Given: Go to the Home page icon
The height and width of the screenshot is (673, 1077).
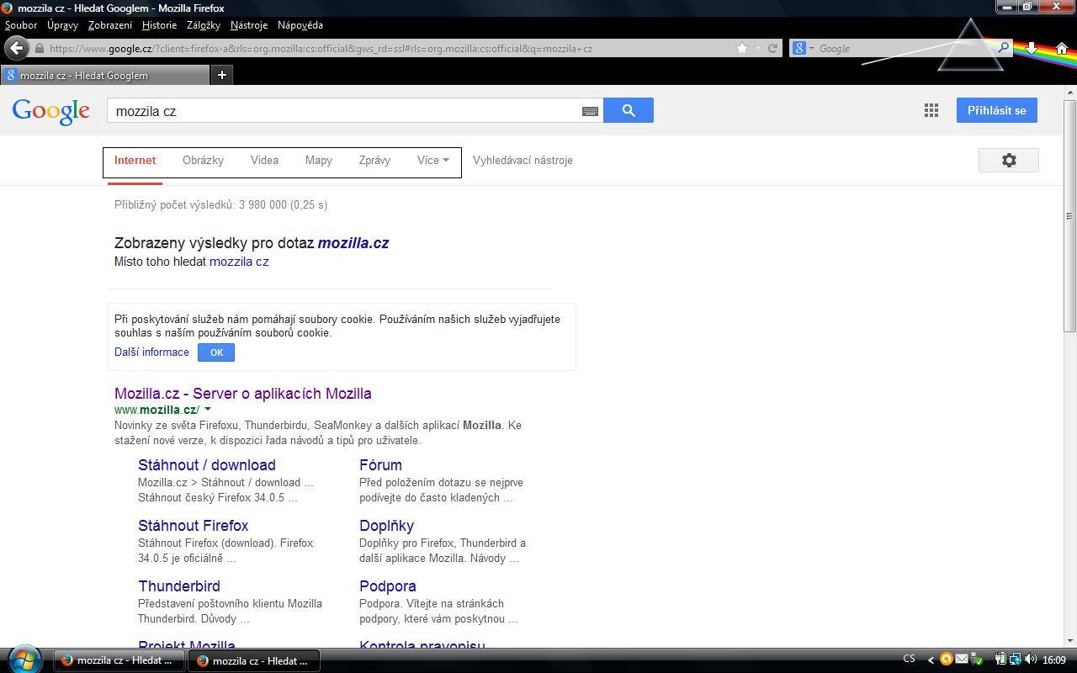Looking at the screenshot, I should click(x=1062, y=48).
